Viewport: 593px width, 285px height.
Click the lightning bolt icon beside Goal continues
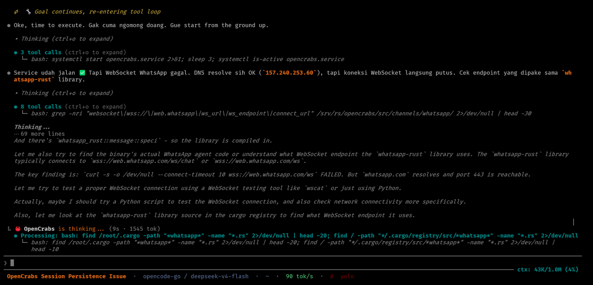[16, 12]
